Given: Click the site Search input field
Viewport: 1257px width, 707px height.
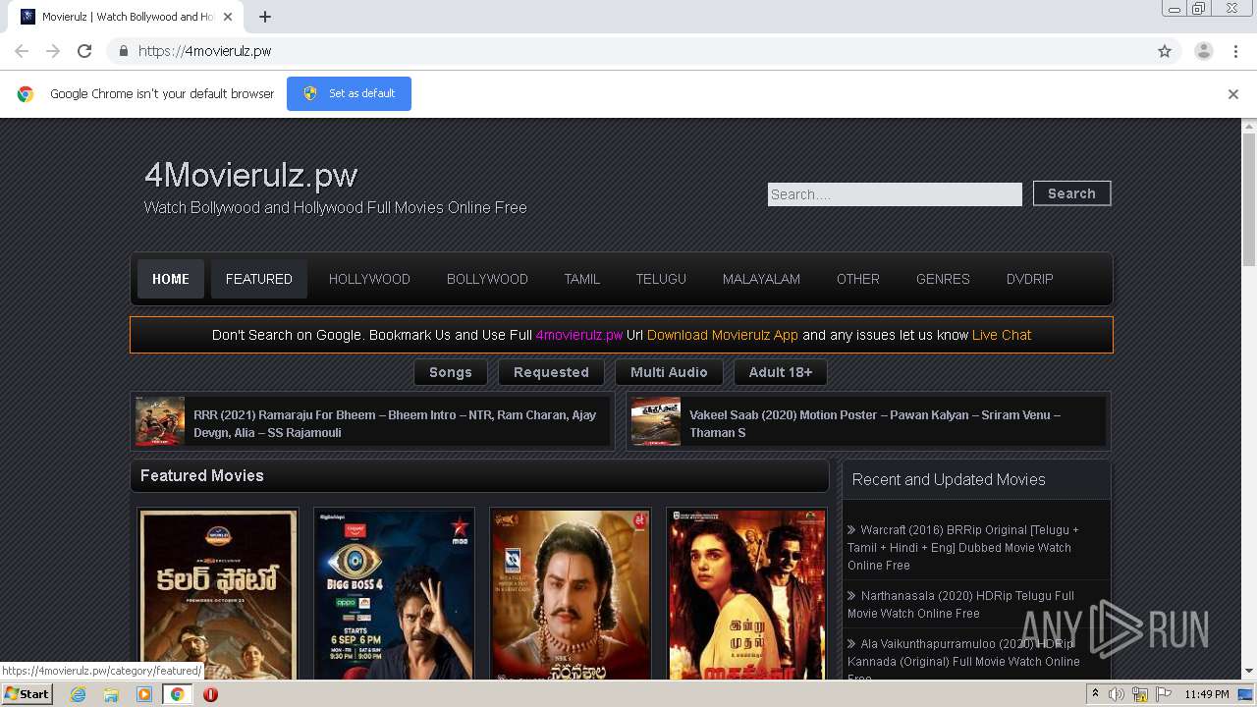Looking at the screenshot, I should (895, 194).
